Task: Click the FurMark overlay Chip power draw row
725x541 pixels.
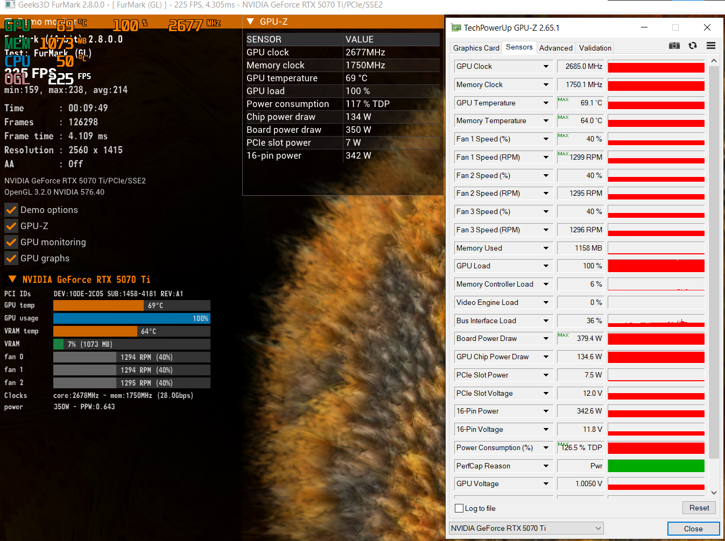Action: [x=343, y=117]
